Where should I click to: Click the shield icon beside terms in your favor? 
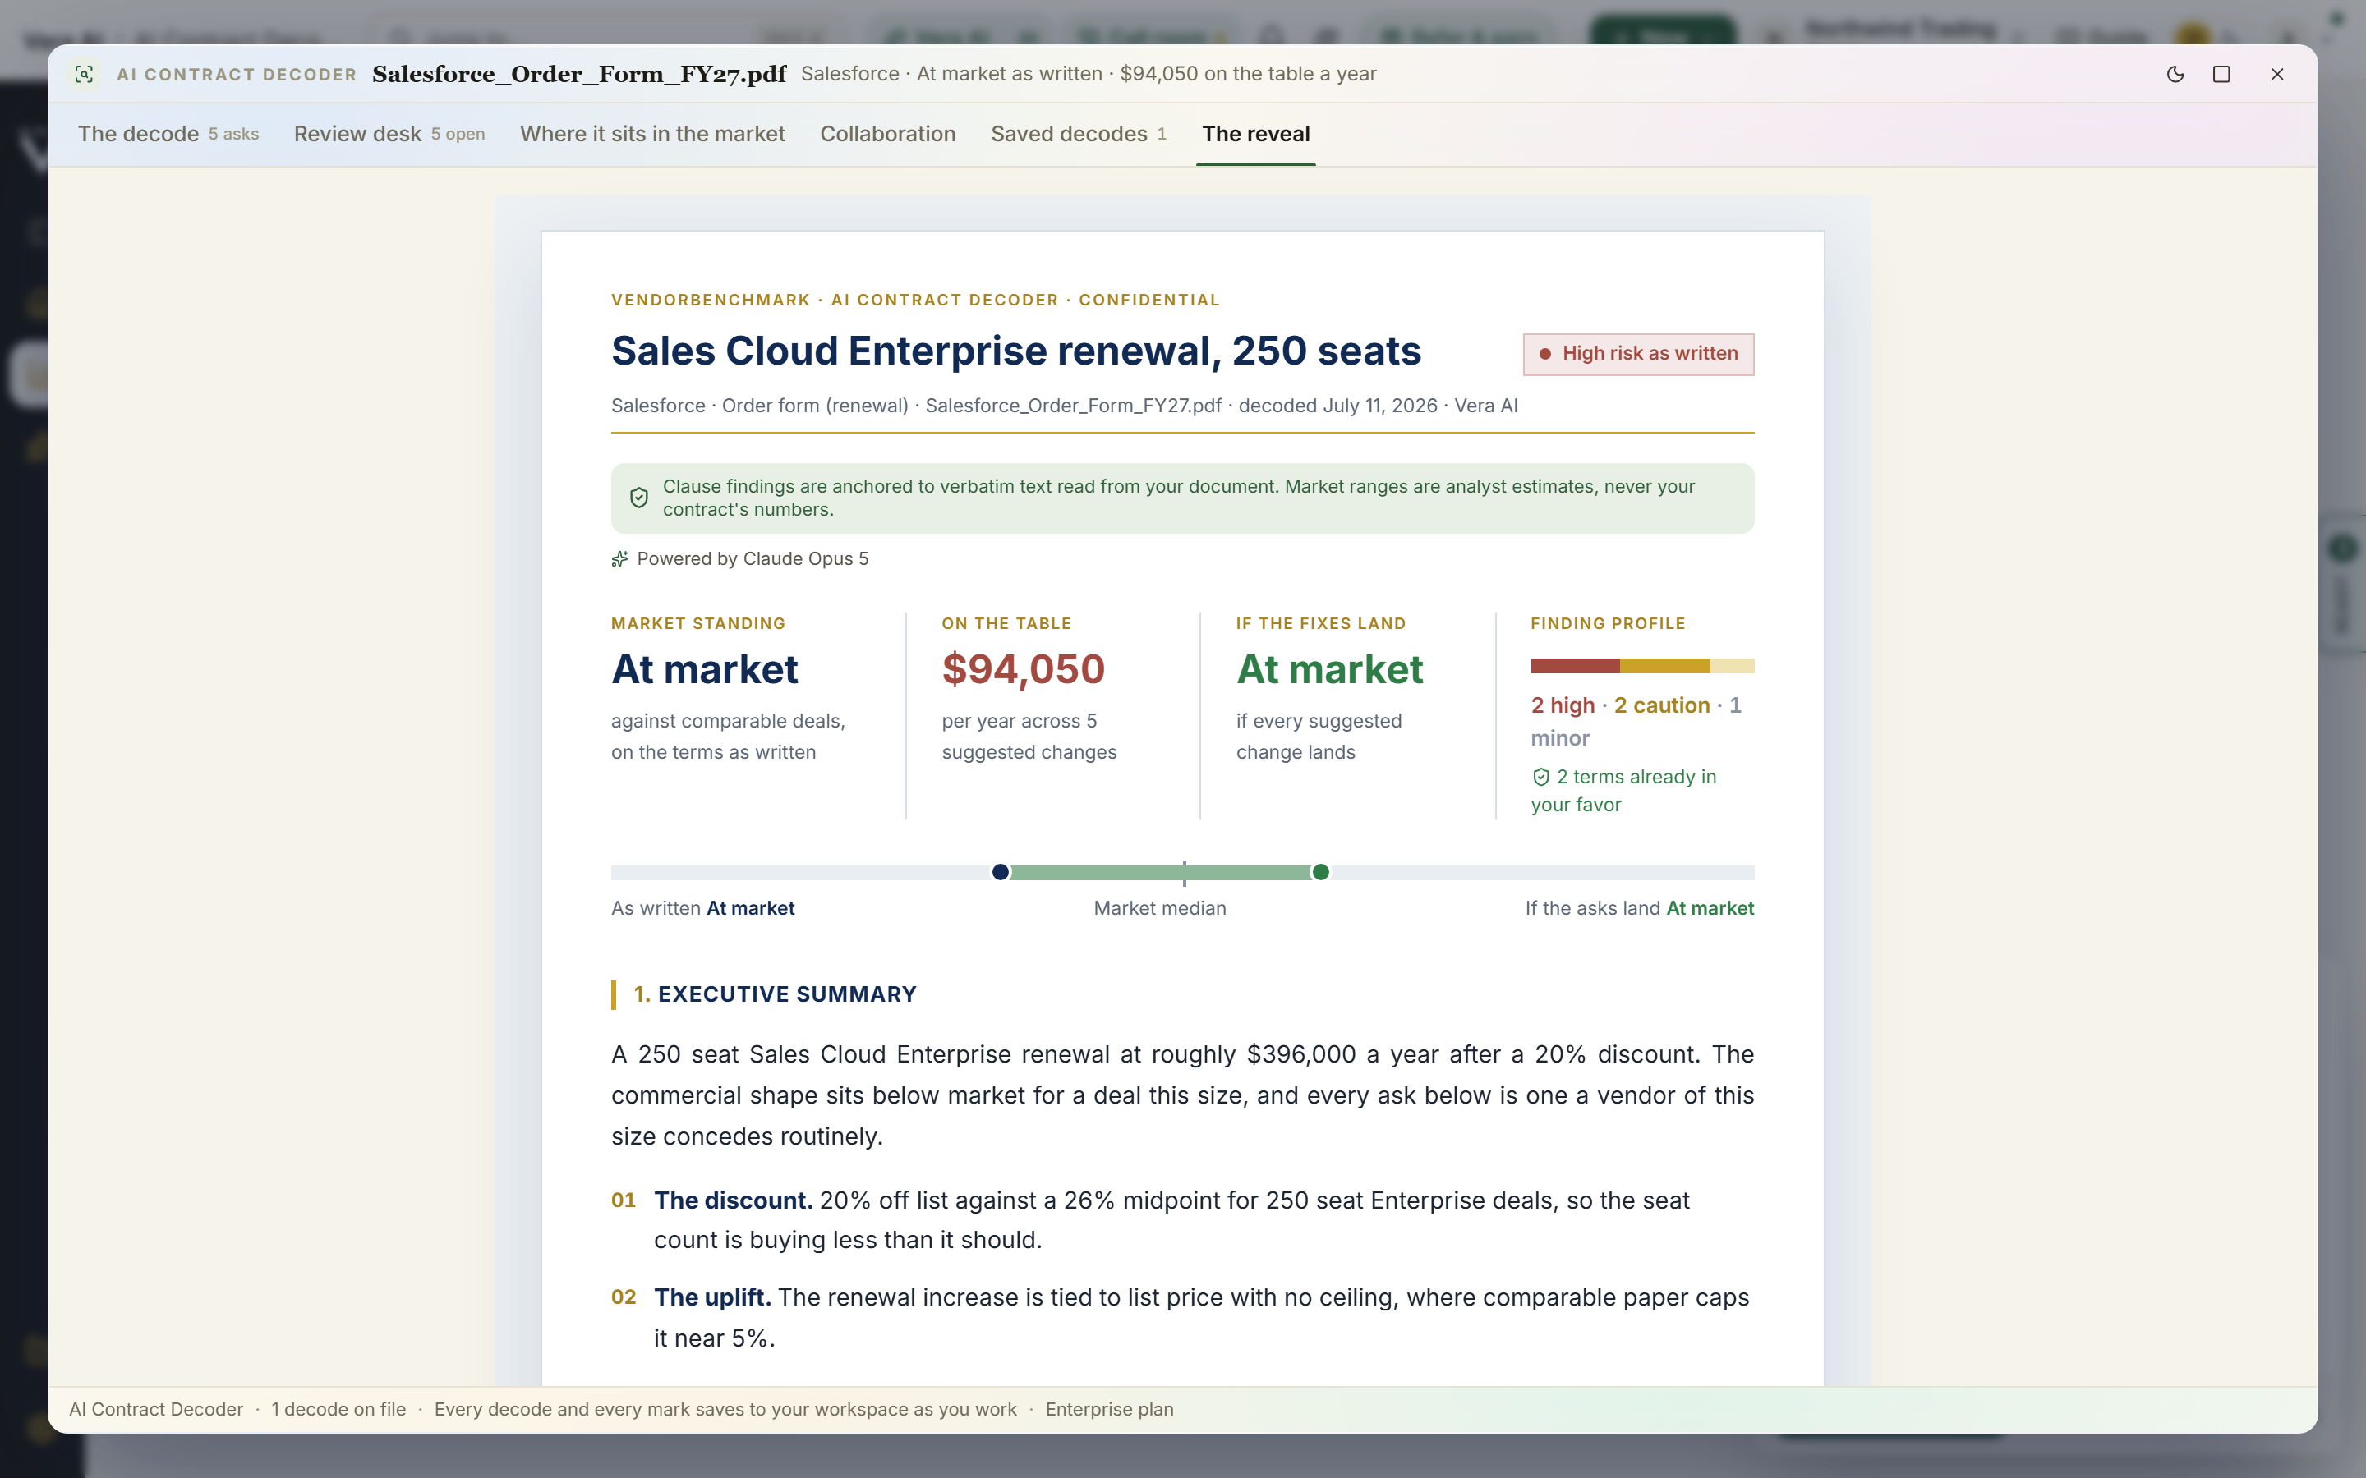click(1541, 777)
